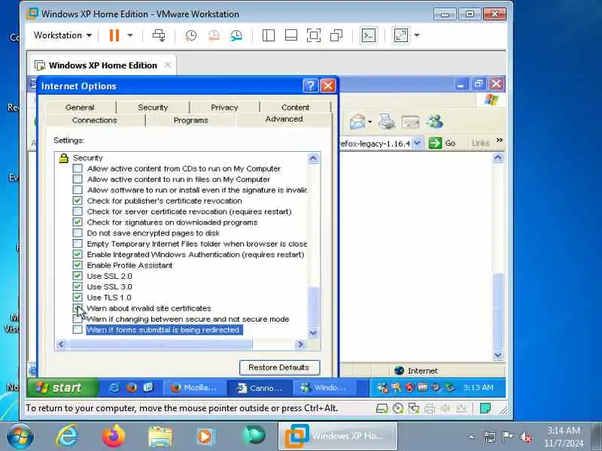Launch Firefox from XP quick launch
602x451 pixels.
132,388
